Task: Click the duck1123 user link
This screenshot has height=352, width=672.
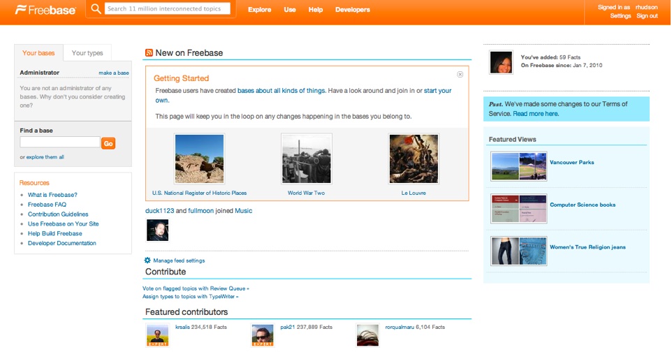Action: [159, 210]
